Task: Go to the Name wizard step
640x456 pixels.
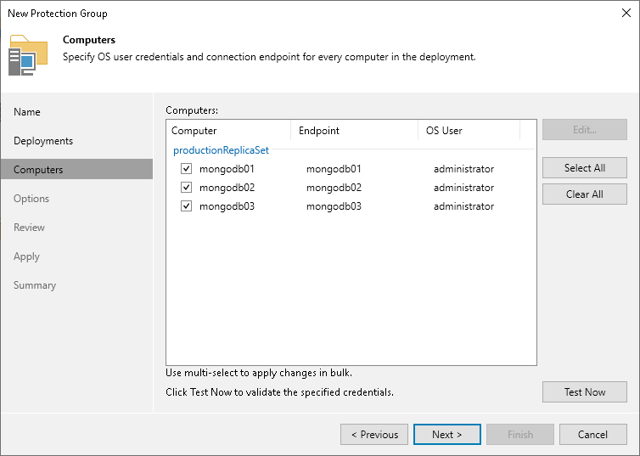Action: coord(27,112)
